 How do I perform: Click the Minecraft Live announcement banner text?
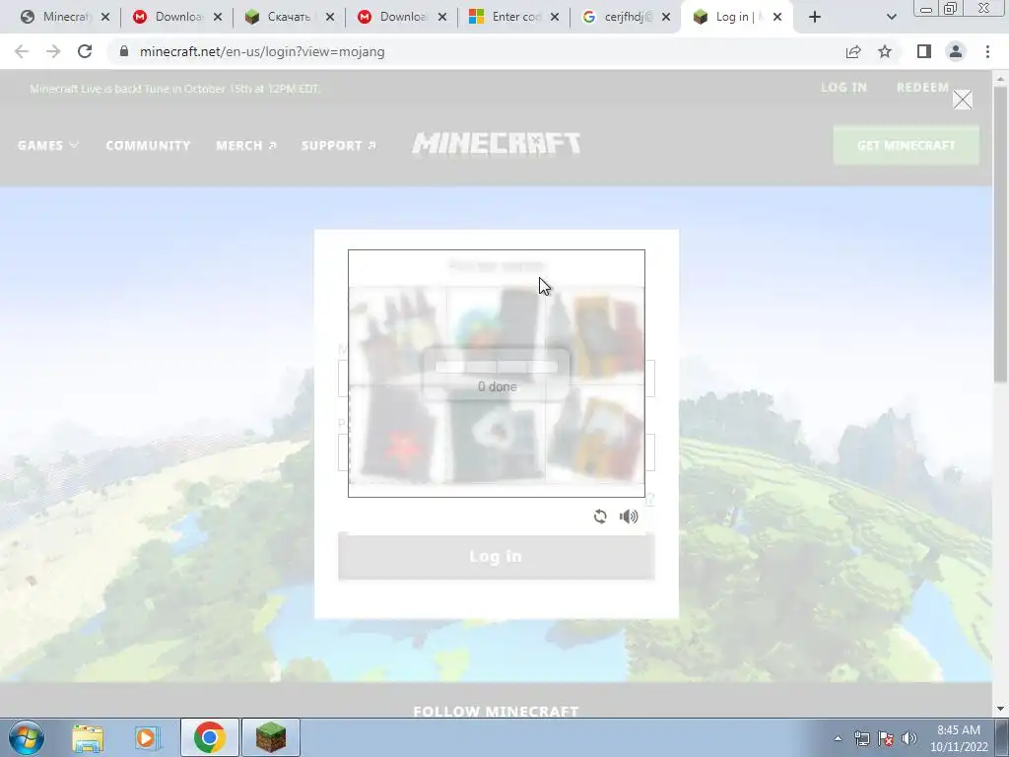click(x=174, y=89)
